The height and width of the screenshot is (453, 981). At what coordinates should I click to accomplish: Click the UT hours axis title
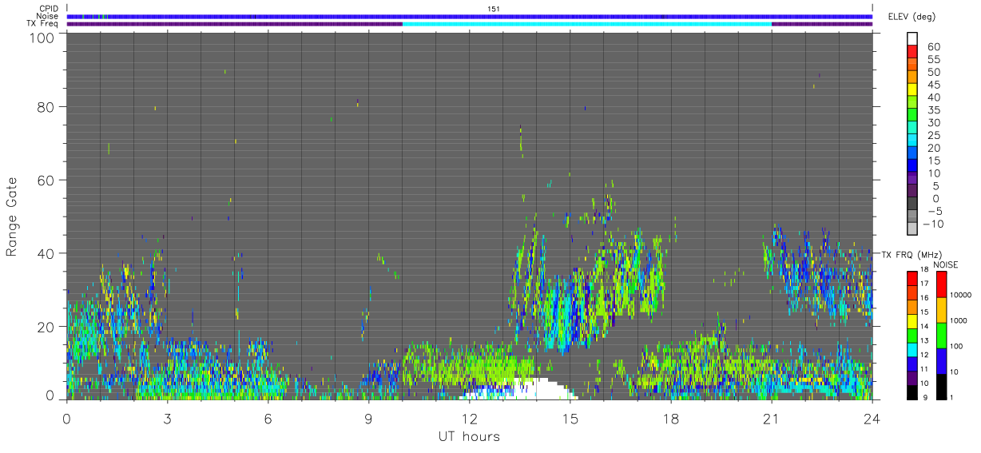(468, 436)
